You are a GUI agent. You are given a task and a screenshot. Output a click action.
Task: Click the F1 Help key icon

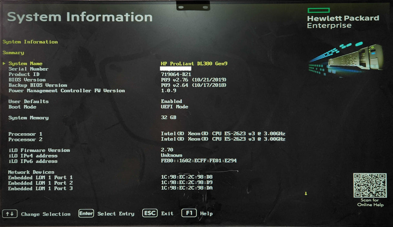(189, 213)
